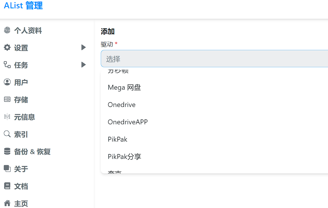Select OnedriveAPP in the list
The image size is (328, 208).
(128, 122)
